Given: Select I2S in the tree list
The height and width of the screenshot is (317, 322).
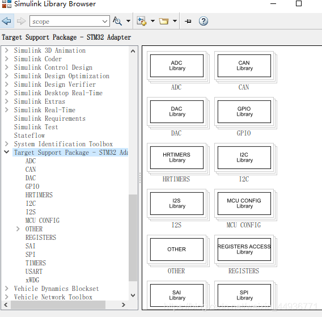Looking at the screenshot, I should 31,212.
